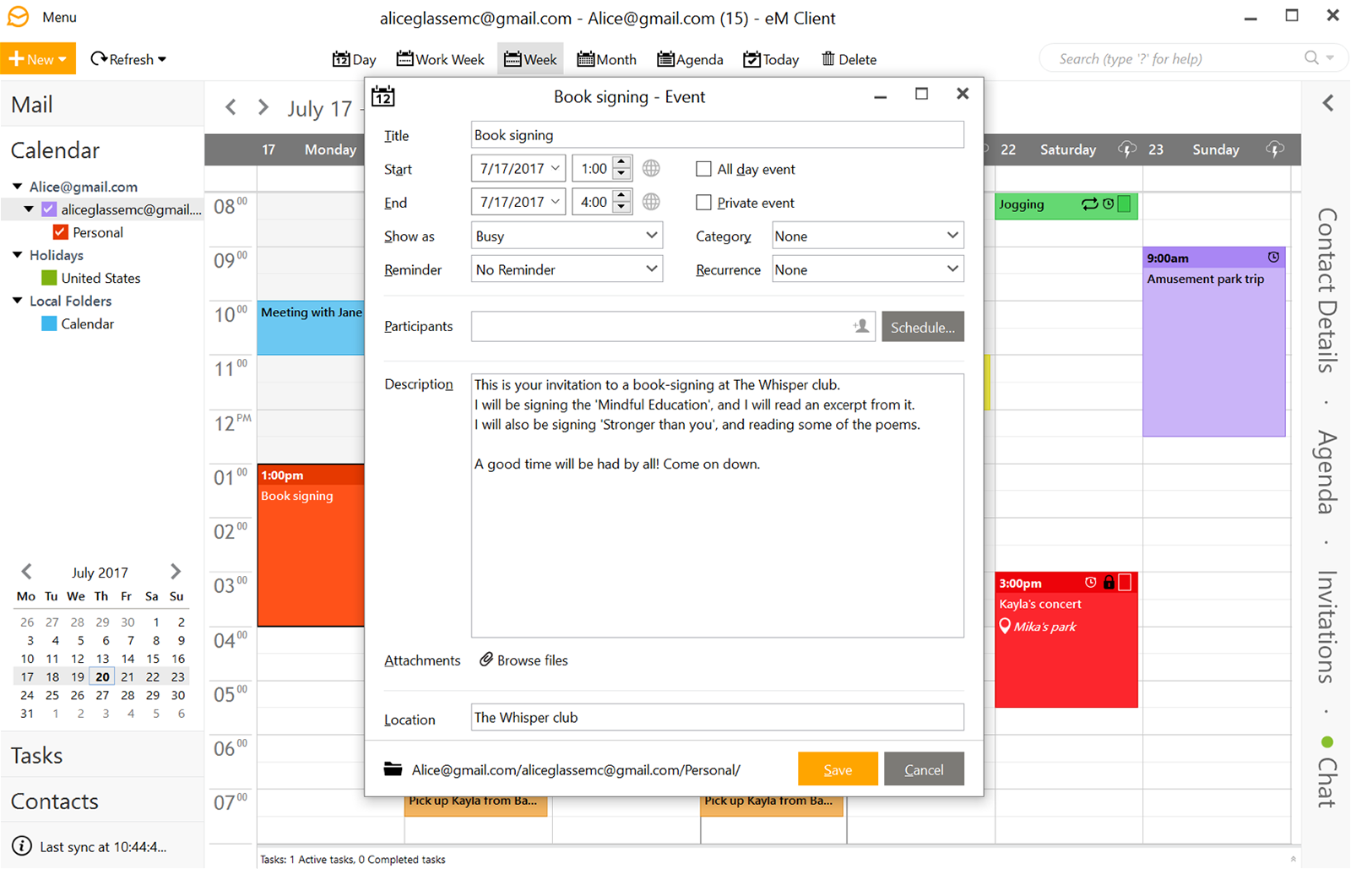Save the Book signing event
The height and width of the screenshot is (869, 1351).
tap(837, 769)
